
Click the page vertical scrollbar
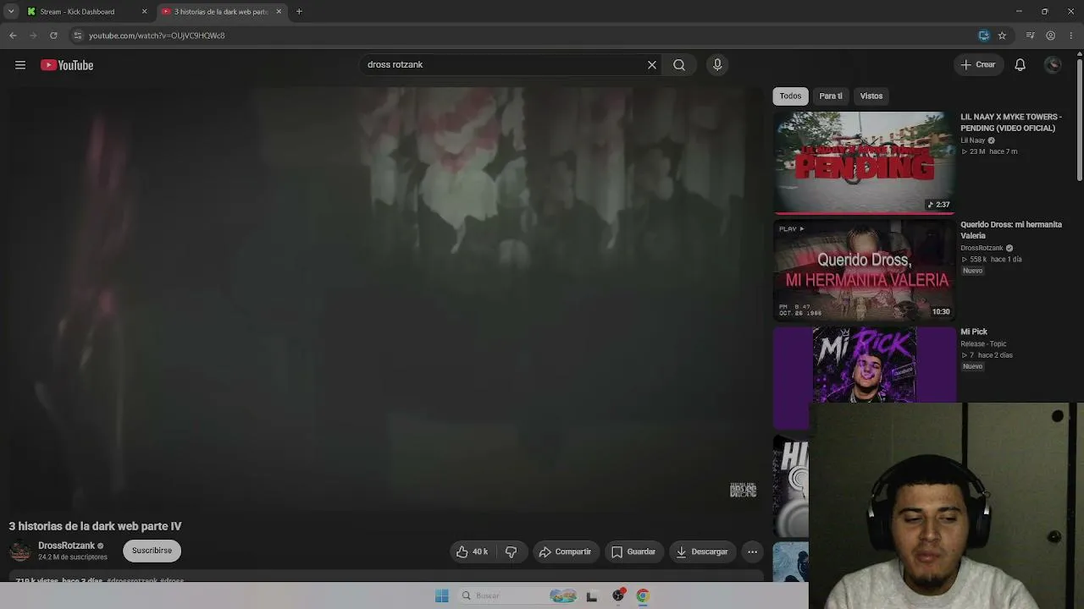(1079, 118)
